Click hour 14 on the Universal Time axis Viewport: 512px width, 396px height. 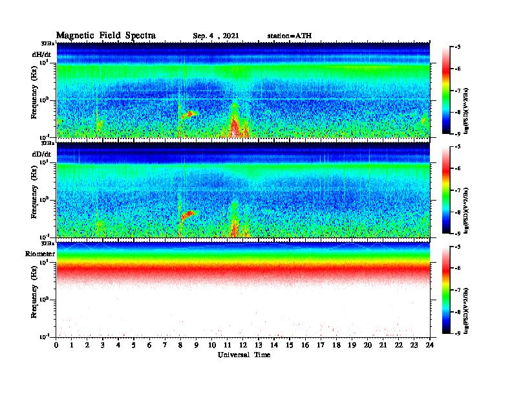click(274, 346)
